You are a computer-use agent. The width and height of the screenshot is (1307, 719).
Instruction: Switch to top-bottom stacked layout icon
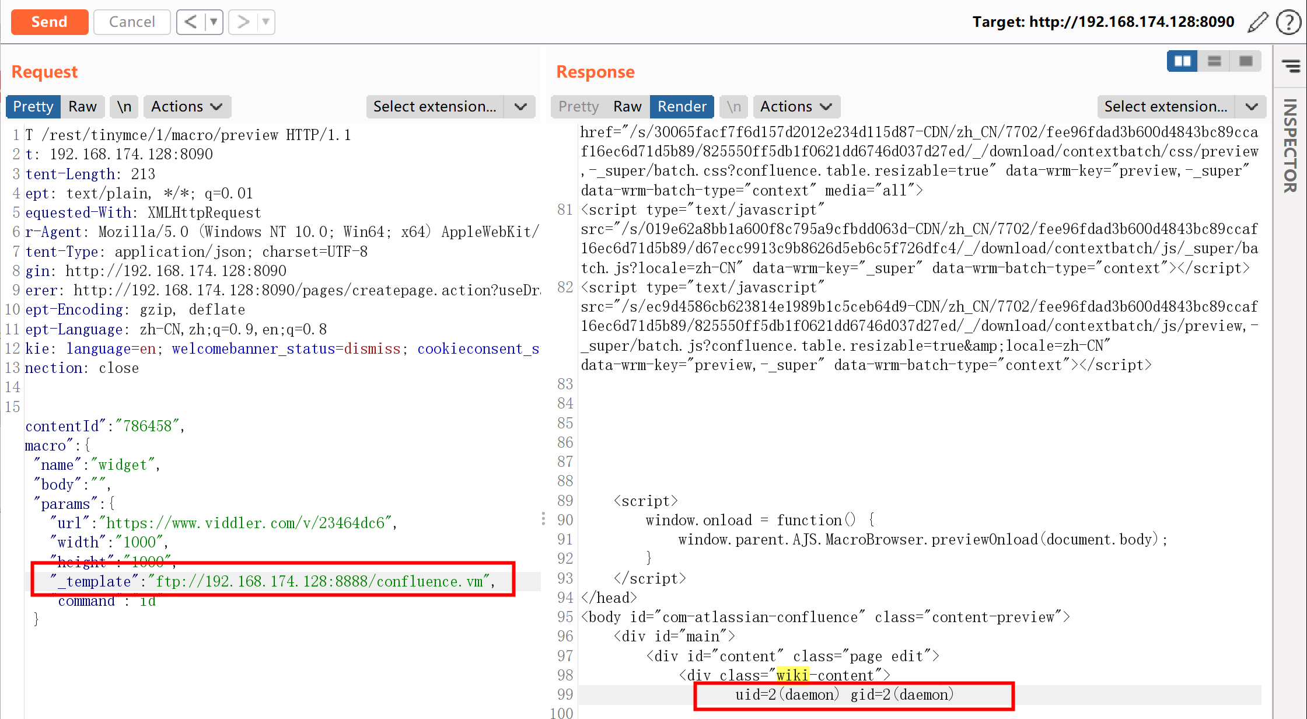pyautogui.click(x=1214, y=61)
